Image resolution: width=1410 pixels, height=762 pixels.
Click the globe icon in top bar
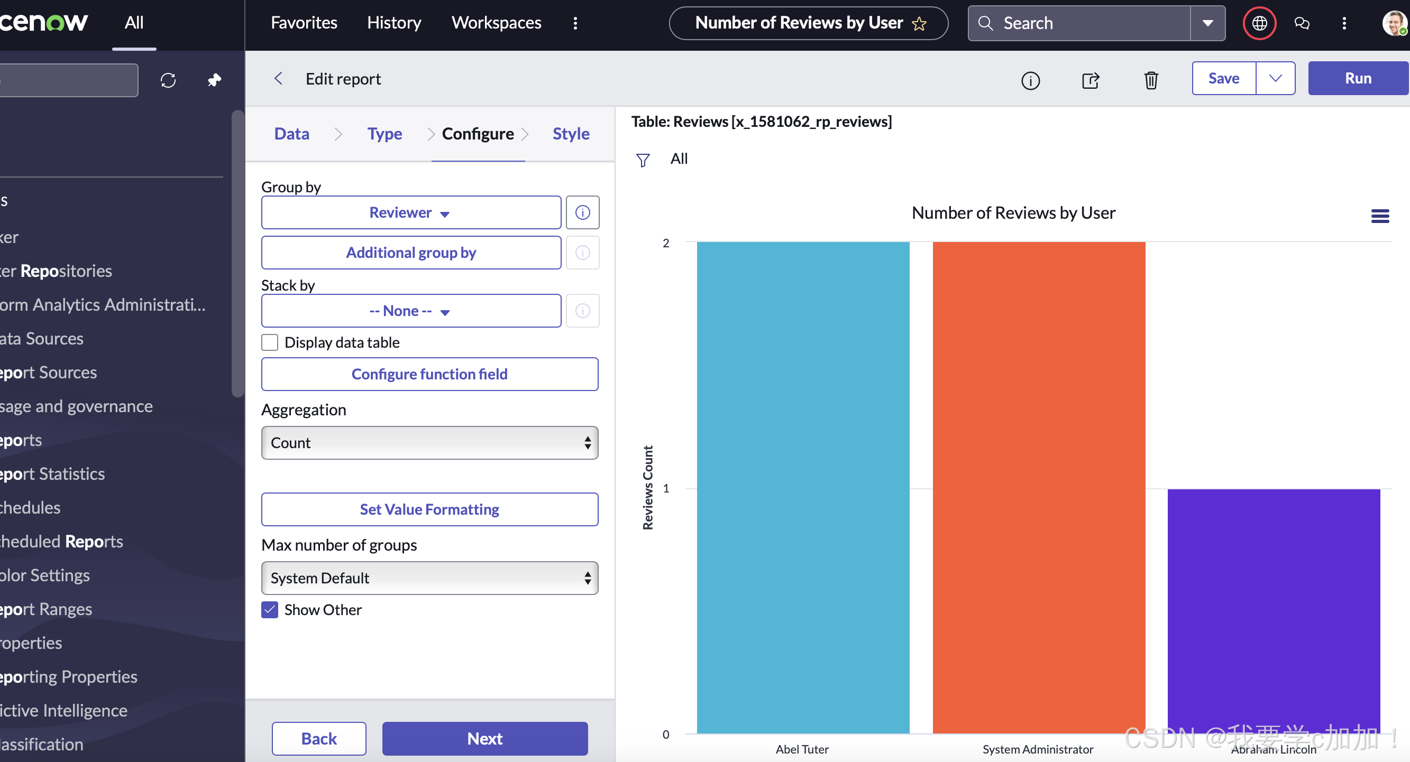coord(1259,23)
